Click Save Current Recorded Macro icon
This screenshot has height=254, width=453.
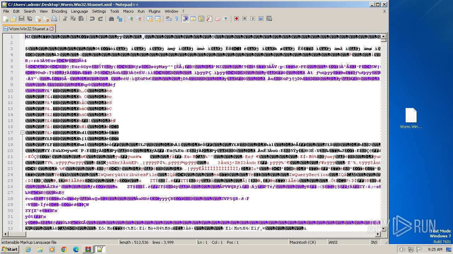point(269,19)
